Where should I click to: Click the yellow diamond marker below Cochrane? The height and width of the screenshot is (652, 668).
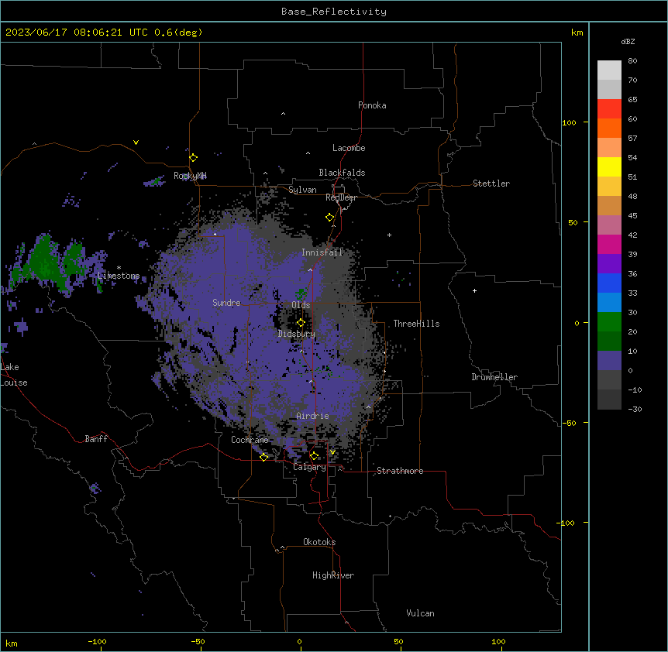263,457
